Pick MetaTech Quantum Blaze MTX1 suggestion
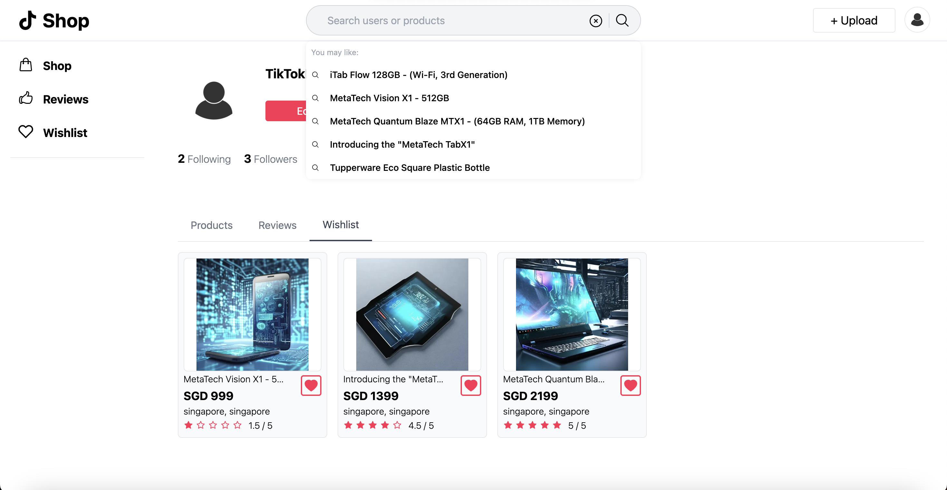 click(457, 121)
